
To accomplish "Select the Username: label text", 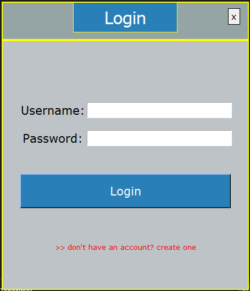I will [x=52, y=110].
